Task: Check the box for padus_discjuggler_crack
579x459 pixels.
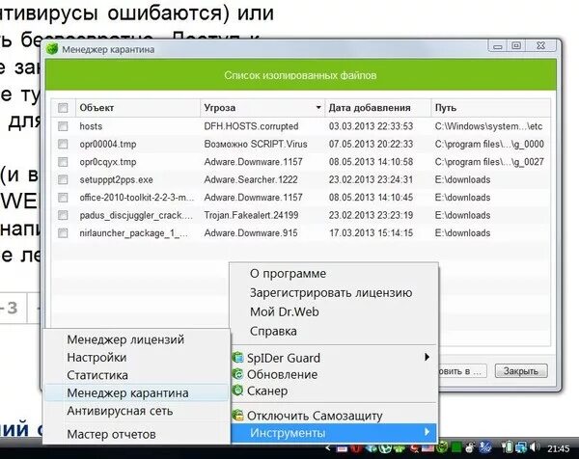Action: 63,215
